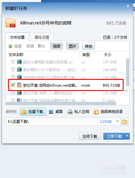This screenshot has width=135, height=178.
Task: Open the folder browse icon beside the save path
Action: point(124,122)
